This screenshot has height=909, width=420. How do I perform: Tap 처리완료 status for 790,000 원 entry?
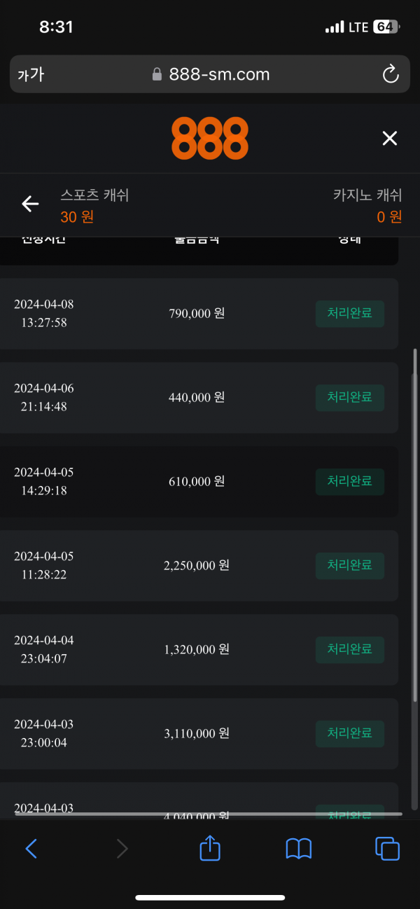coord(349,313)
